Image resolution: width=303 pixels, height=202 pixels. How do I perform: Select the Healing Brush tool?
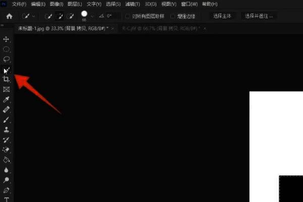pos(6,110)
